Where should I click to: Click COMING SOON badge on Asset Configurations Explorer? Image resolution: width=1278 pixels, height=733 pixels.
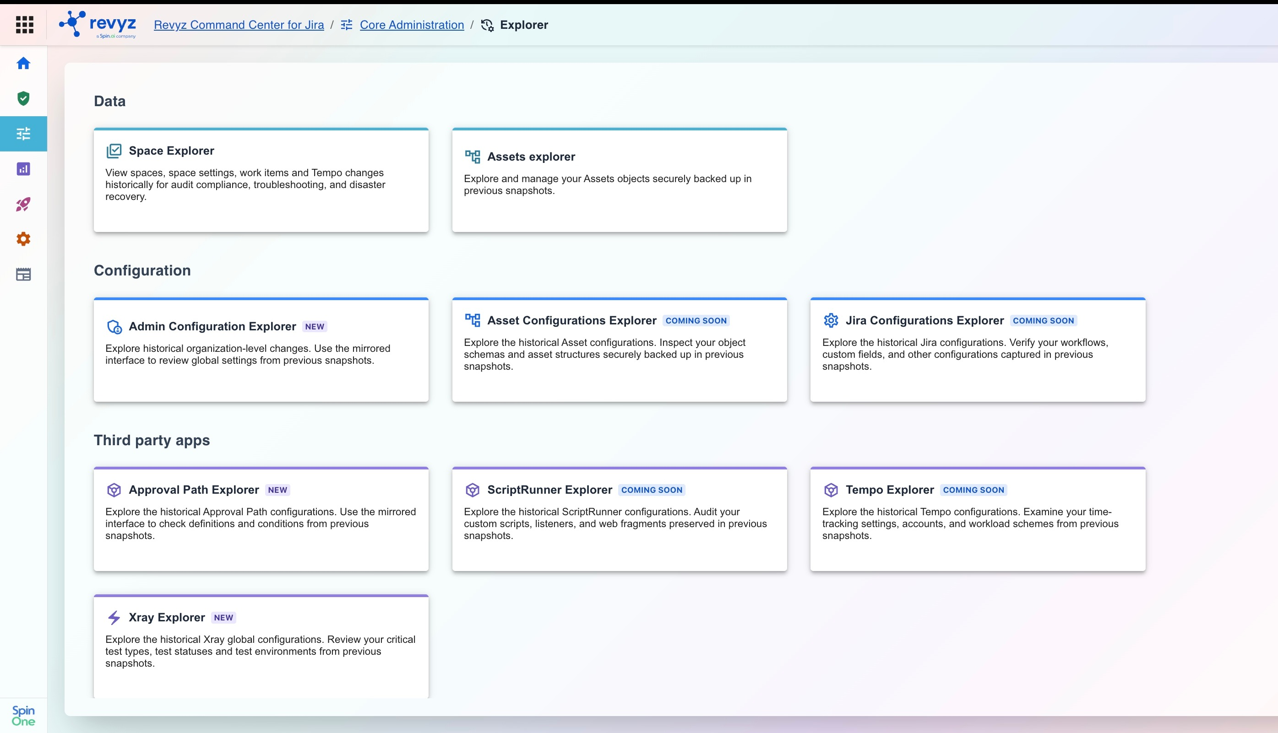[x=696, y=321]
